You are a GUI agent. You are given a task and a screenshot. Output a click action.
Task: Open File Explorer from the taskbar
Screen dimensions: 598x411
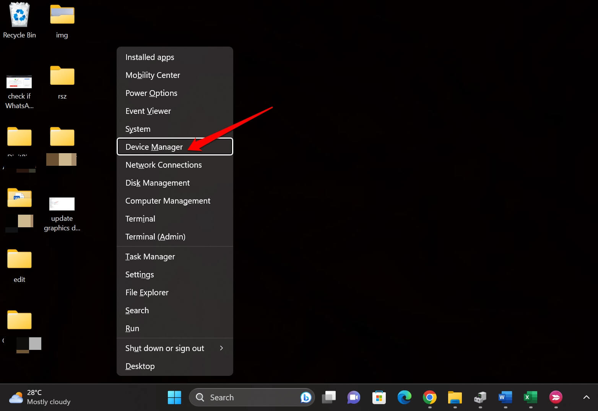pos(455,397)
